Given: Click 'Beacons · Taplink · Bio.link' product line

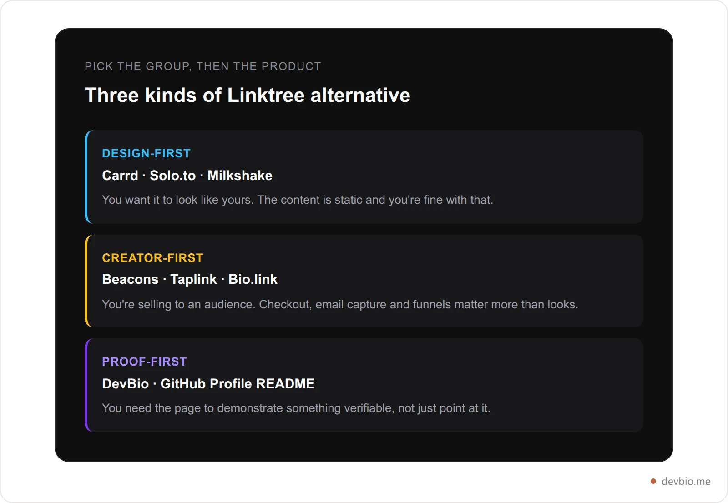Looking at the screenshot, I should coord(190,279).
